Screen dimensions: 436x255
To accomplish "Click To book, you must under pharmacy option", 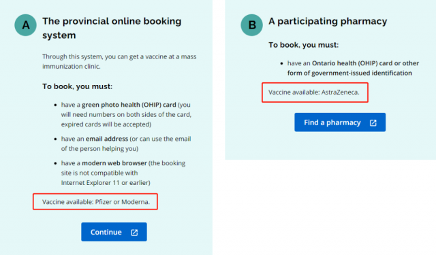I will point(303,45).
